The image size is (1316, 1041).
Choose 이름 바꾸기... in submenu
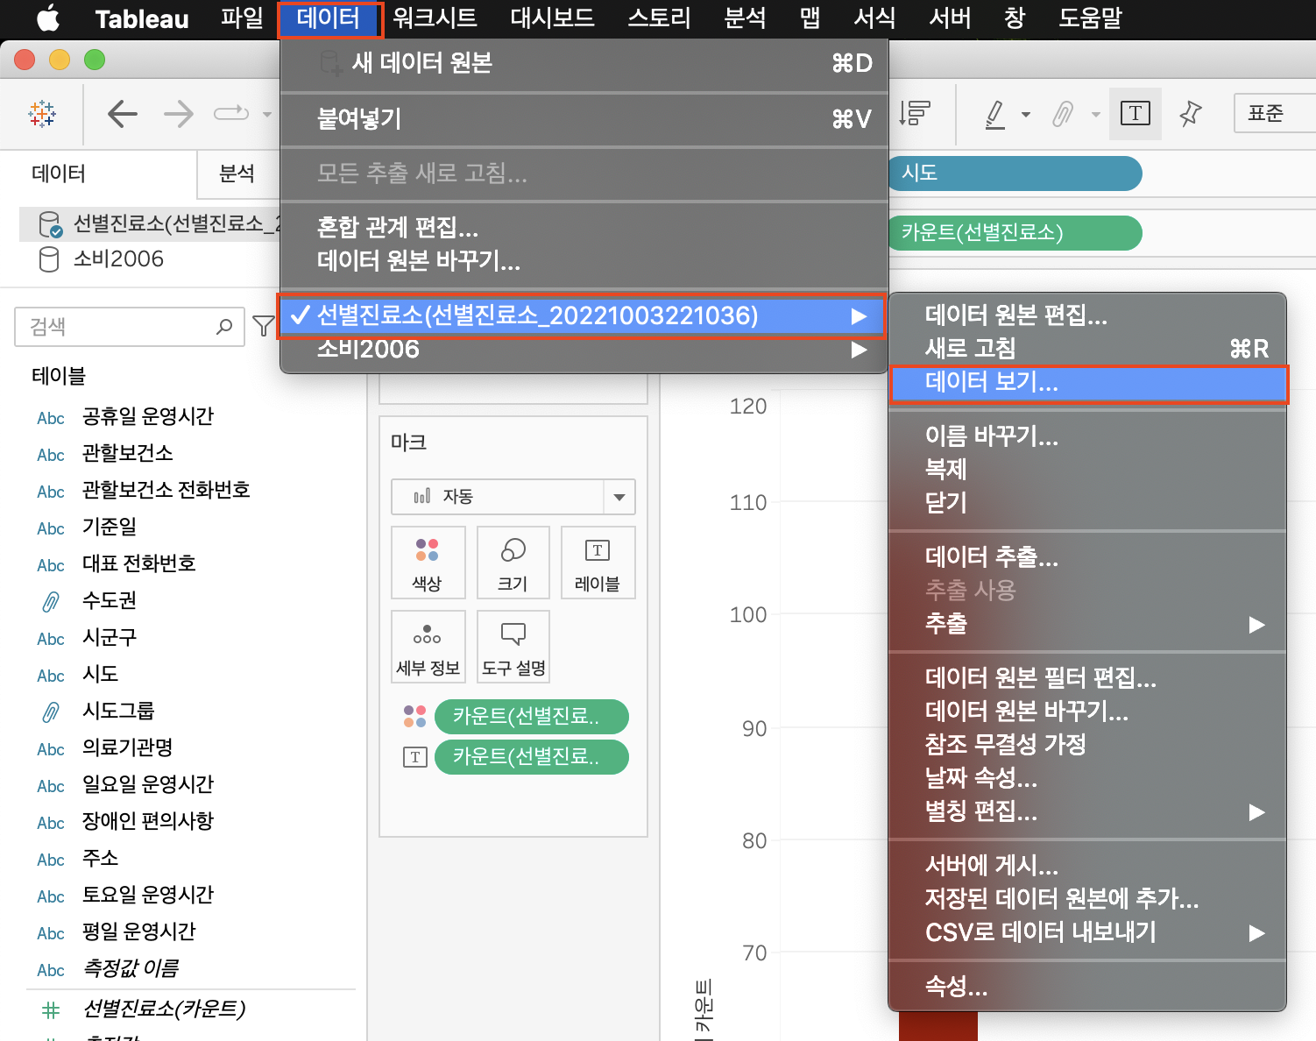tap(1088, 436)
